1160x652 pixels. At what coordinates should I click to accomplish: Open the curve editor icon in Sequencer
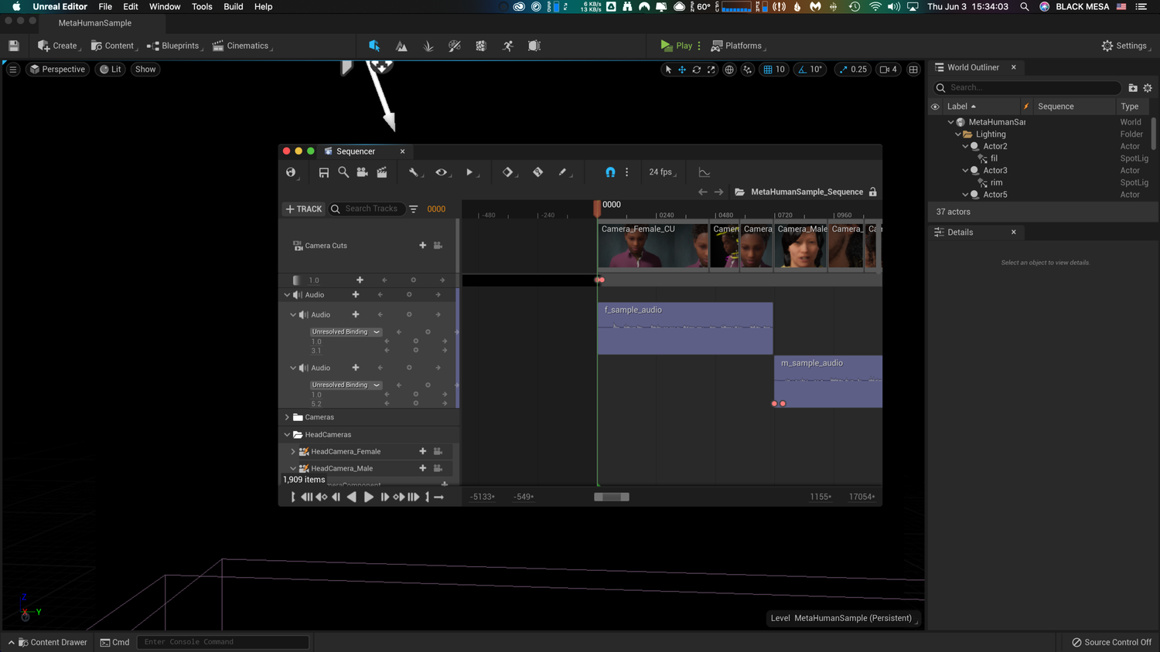pyautogui.click(x=705, y=171)
